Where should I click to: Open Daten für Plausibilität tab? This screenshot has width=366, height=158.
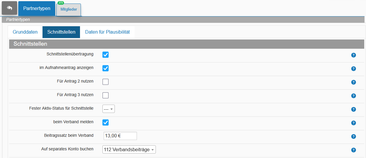107,32
